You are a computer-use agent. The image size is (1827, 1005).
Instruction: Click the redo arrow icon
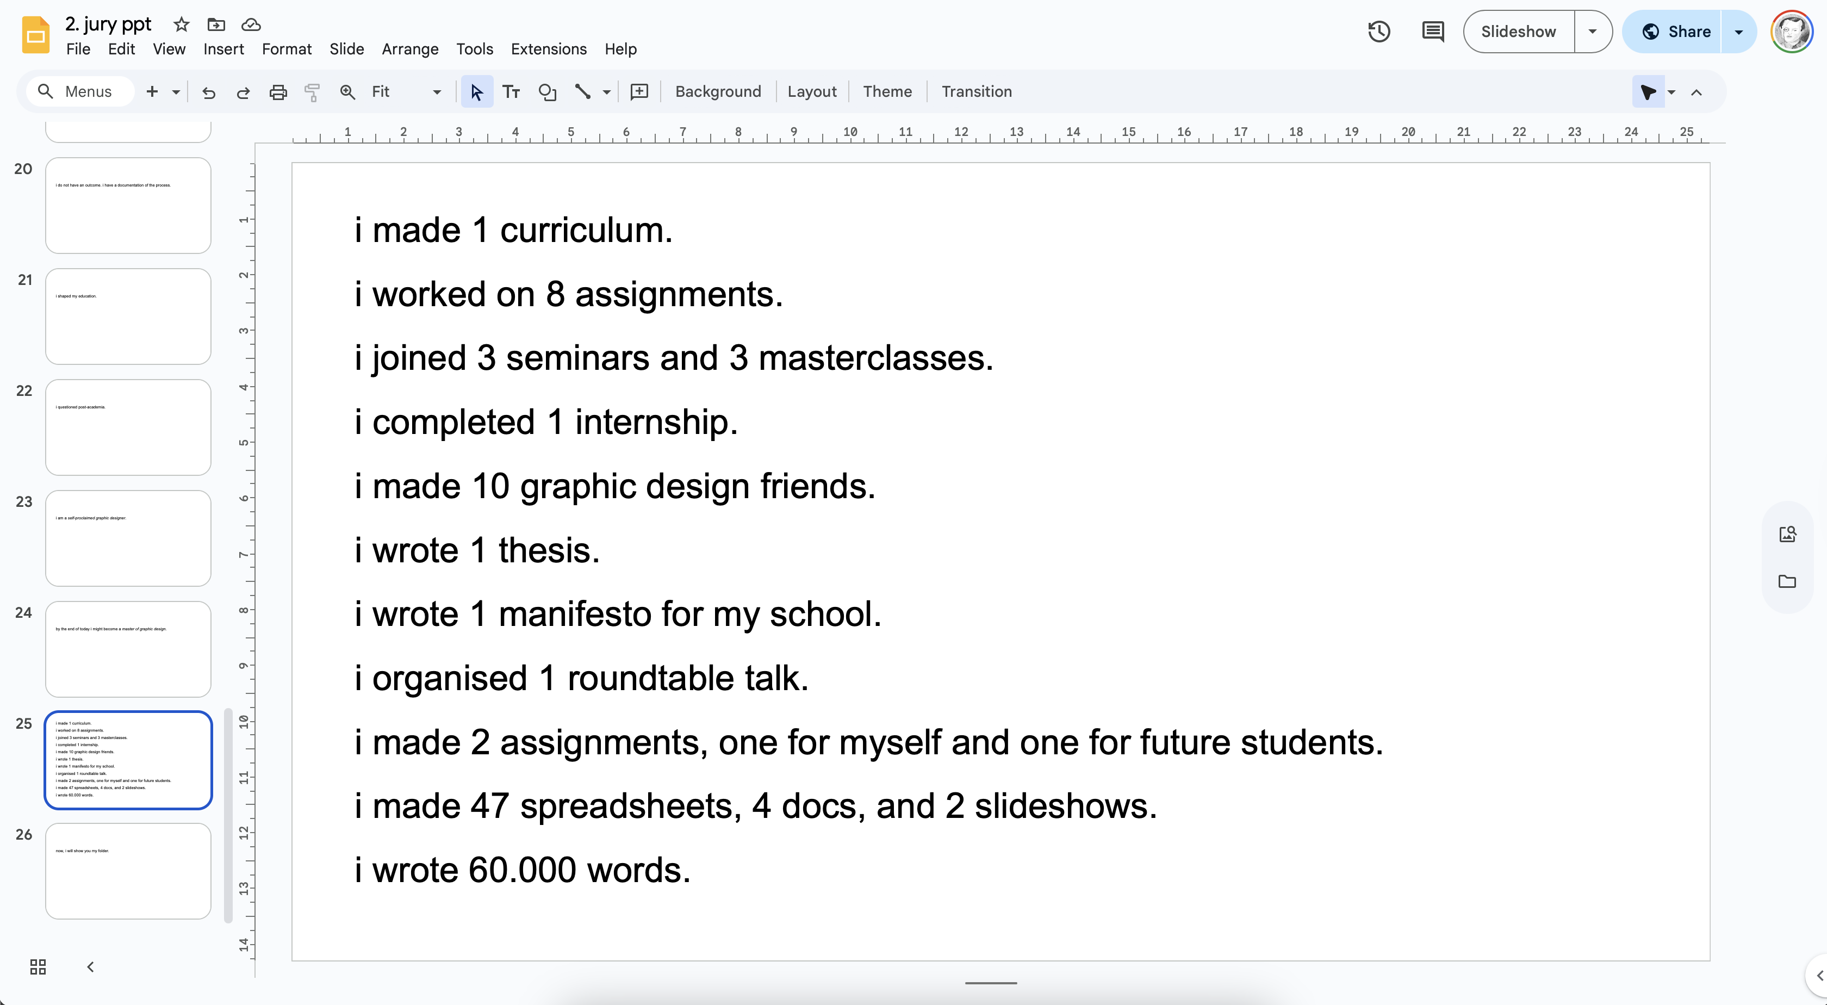[243, 92]
